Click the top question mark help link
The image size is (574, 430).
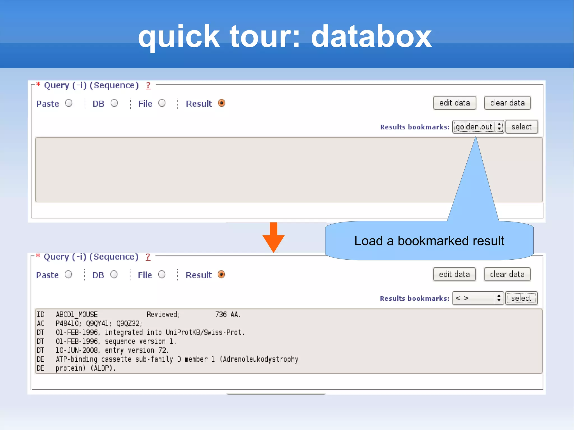click(148, 85)
